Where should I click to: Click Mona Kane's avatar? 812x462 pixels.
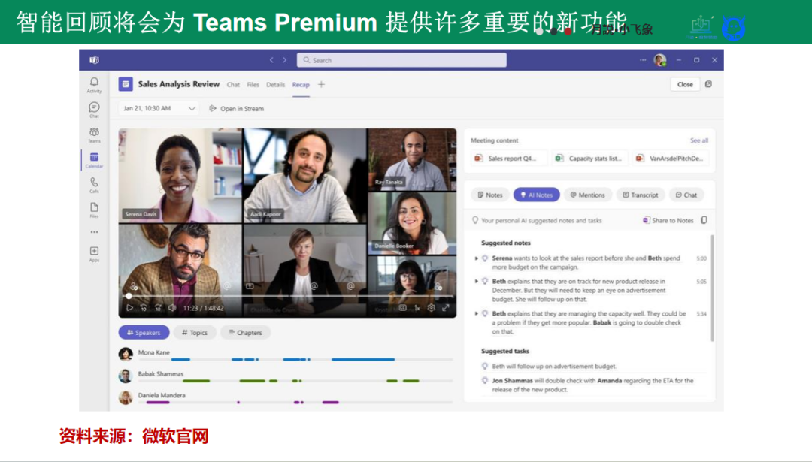tap(126, 354)
